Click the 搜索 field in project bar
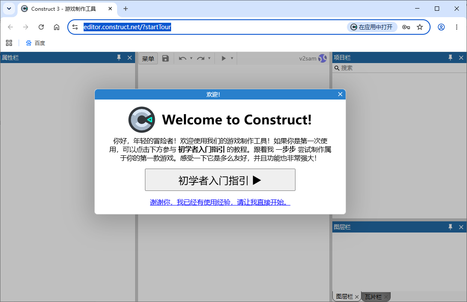 [x=399, y=68]
